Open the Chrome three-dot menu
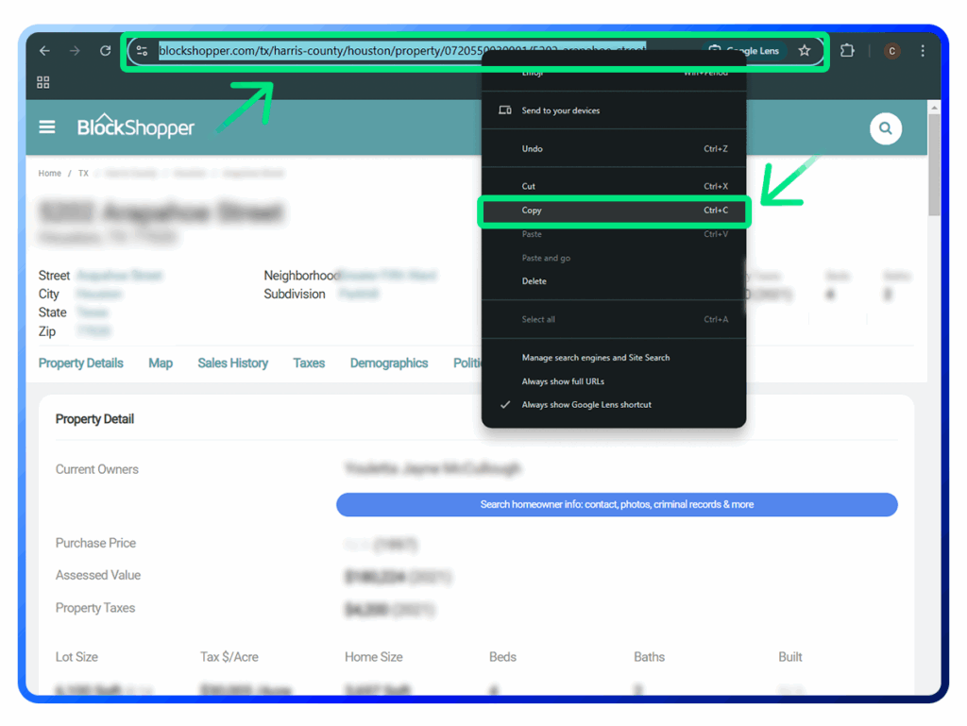Image resolution: width=967 pixels, height=726 pixels. [x=923, y=51]
